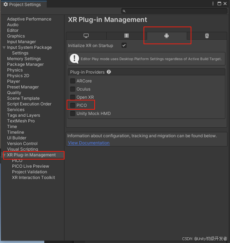
Task: Select the Project Settings tab
Action: point(24,4)
